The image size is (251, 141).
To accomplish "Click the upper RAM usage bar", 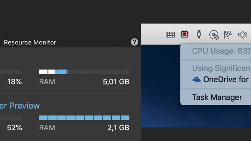I will coord(84,72).
